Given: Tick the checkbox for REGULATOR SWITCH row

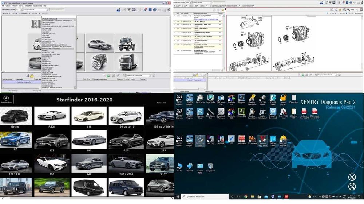Looking at the screenshot, I should click(x=175, y=29).
